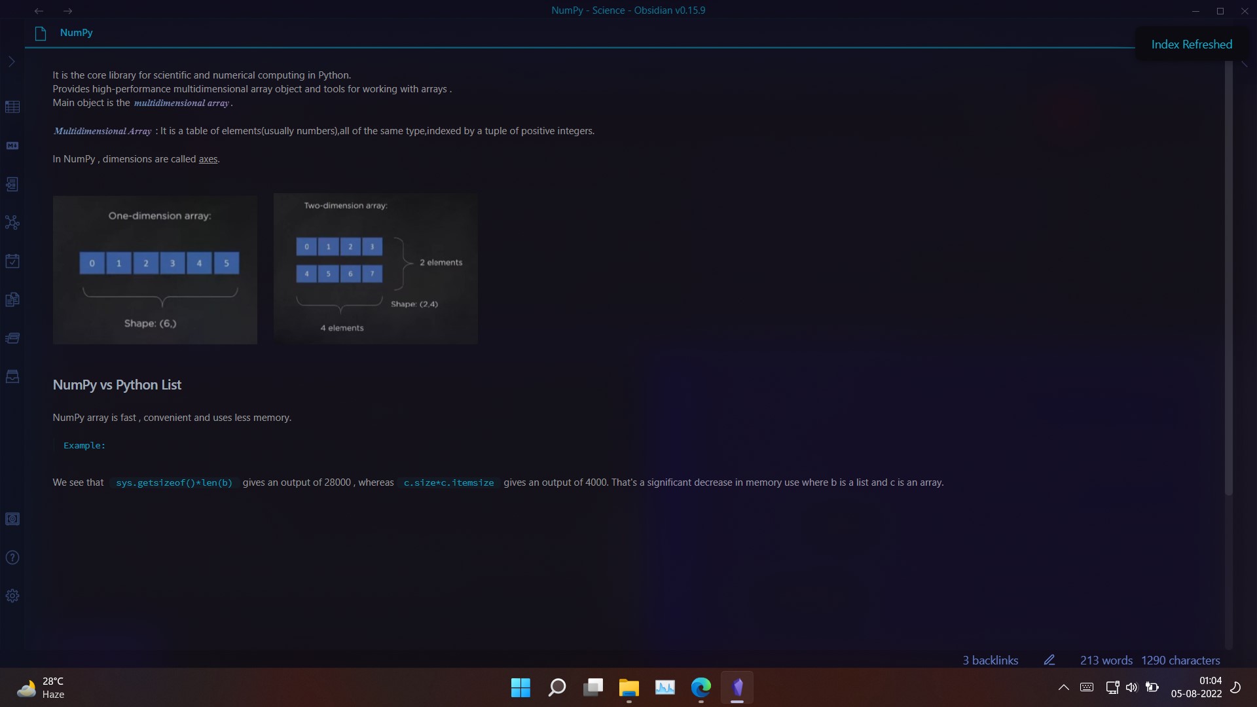The height and width of the screenshot is (707, 1257).
Task: Open the calendar plugin icon in sidebar
Action: click(13, 261)
